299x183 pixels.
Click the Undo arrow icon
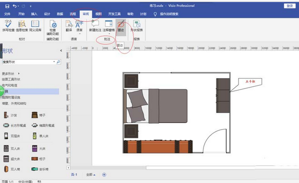click(x=14, y=6)
